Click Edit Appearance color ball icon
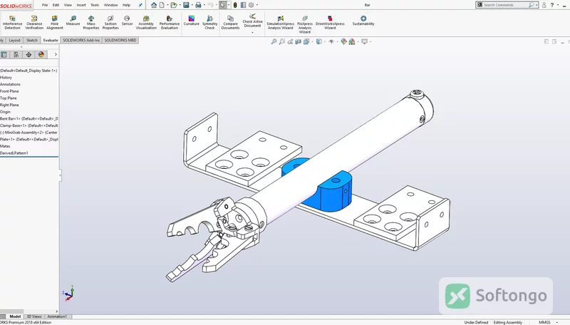 (343, 42)
